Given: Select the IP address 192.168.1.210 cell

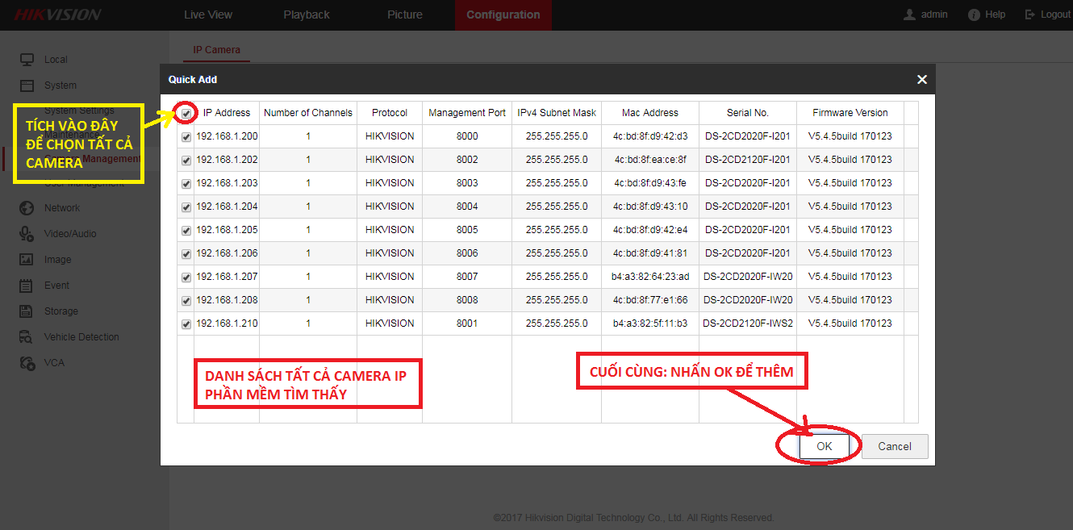Looking at the screenshot, I should pos(227,323).
